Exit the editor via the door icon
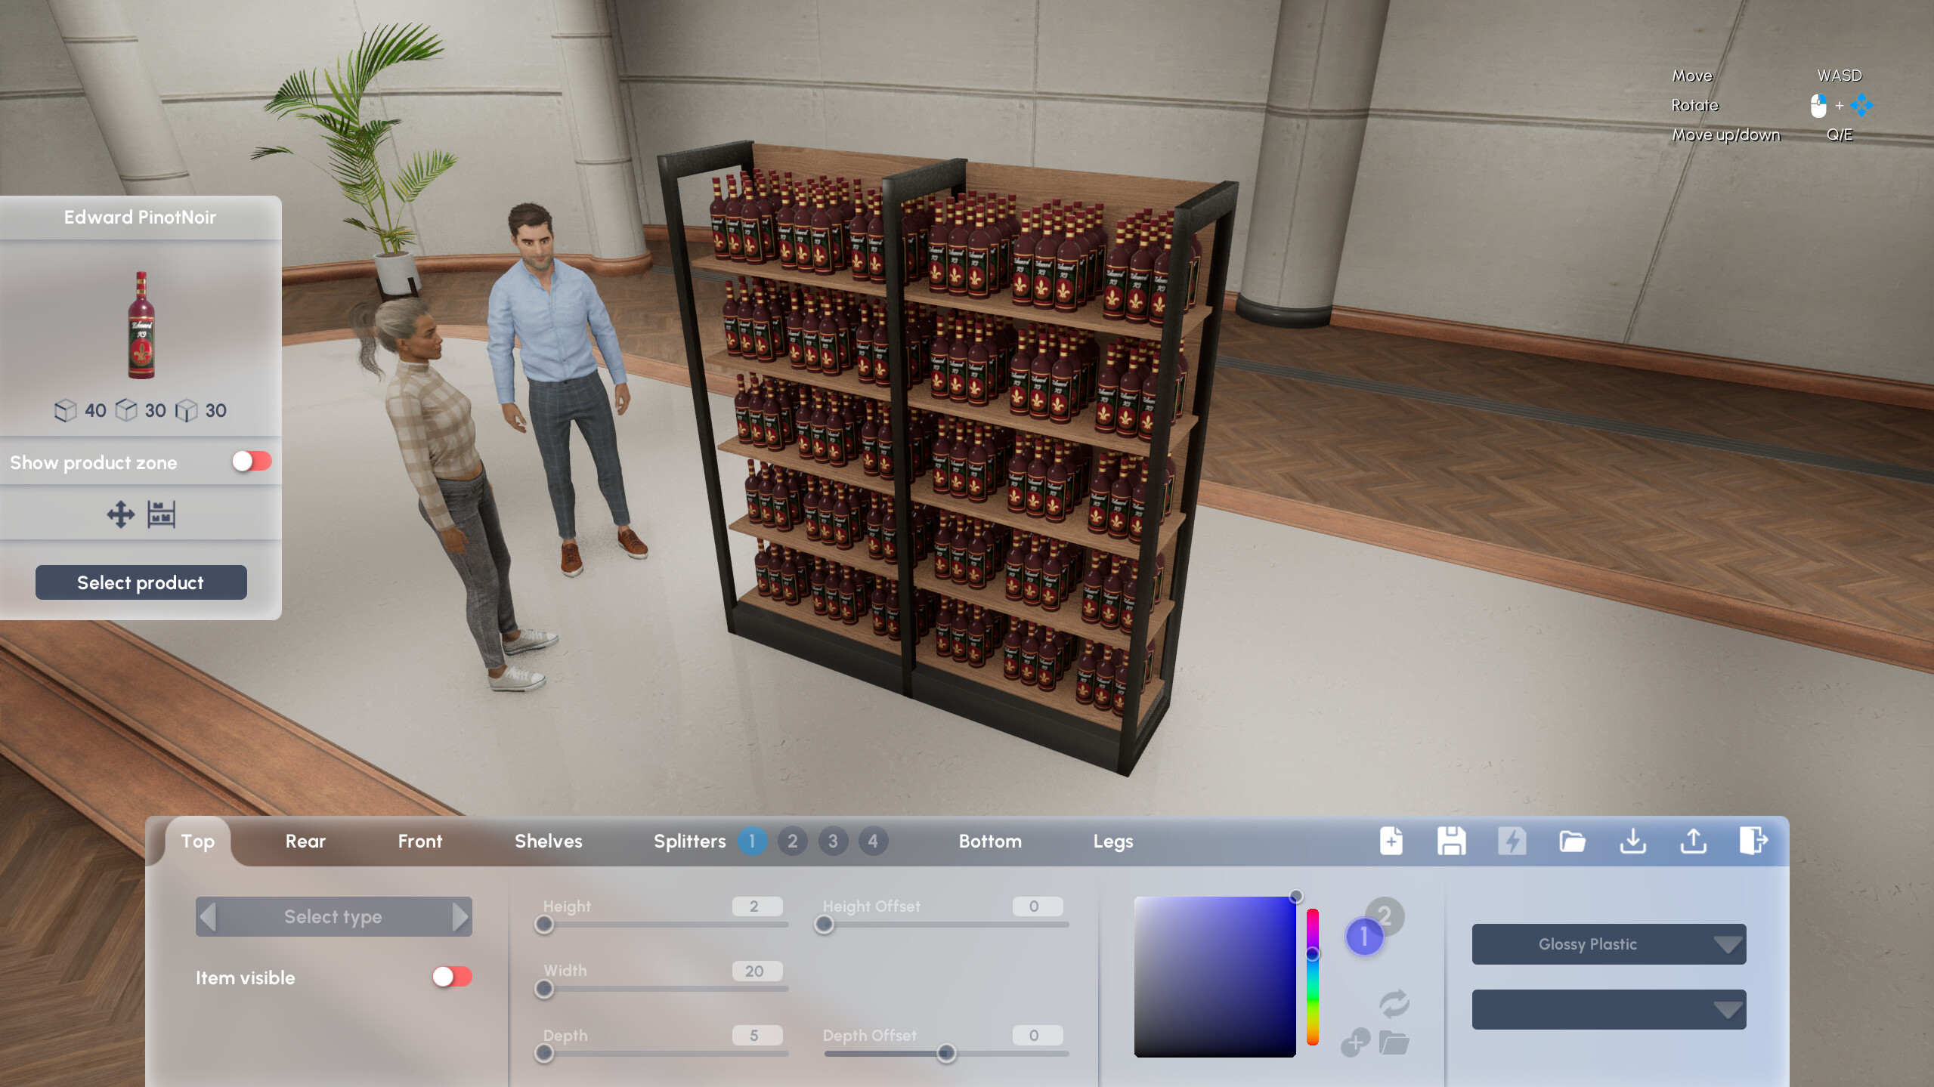Viewport: 1934px width, 1087px height. (1753, 841)
